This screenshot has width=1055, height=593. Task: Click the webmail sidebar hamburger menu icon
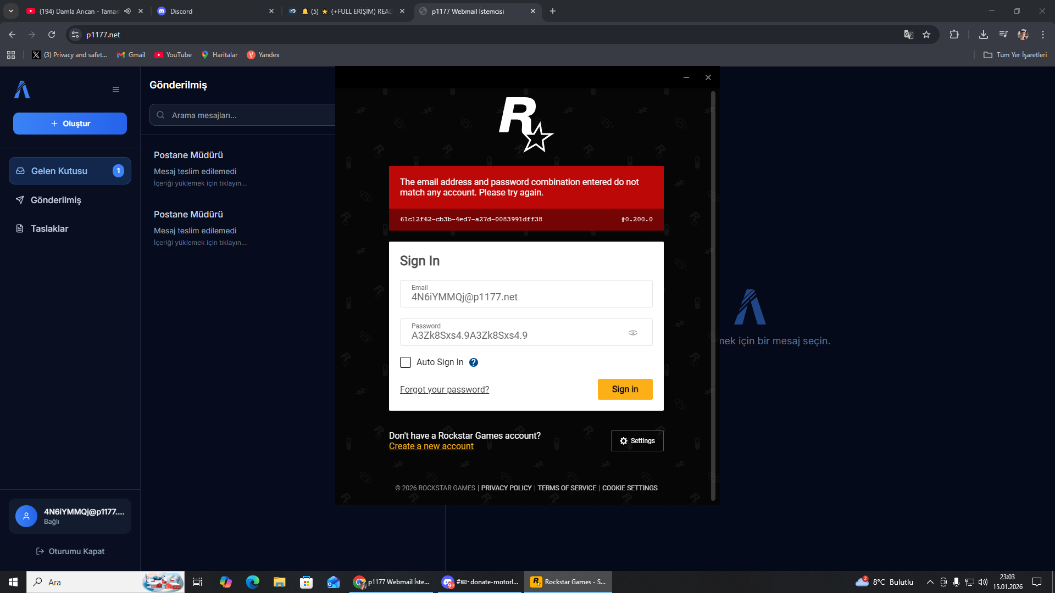point(116,89)
